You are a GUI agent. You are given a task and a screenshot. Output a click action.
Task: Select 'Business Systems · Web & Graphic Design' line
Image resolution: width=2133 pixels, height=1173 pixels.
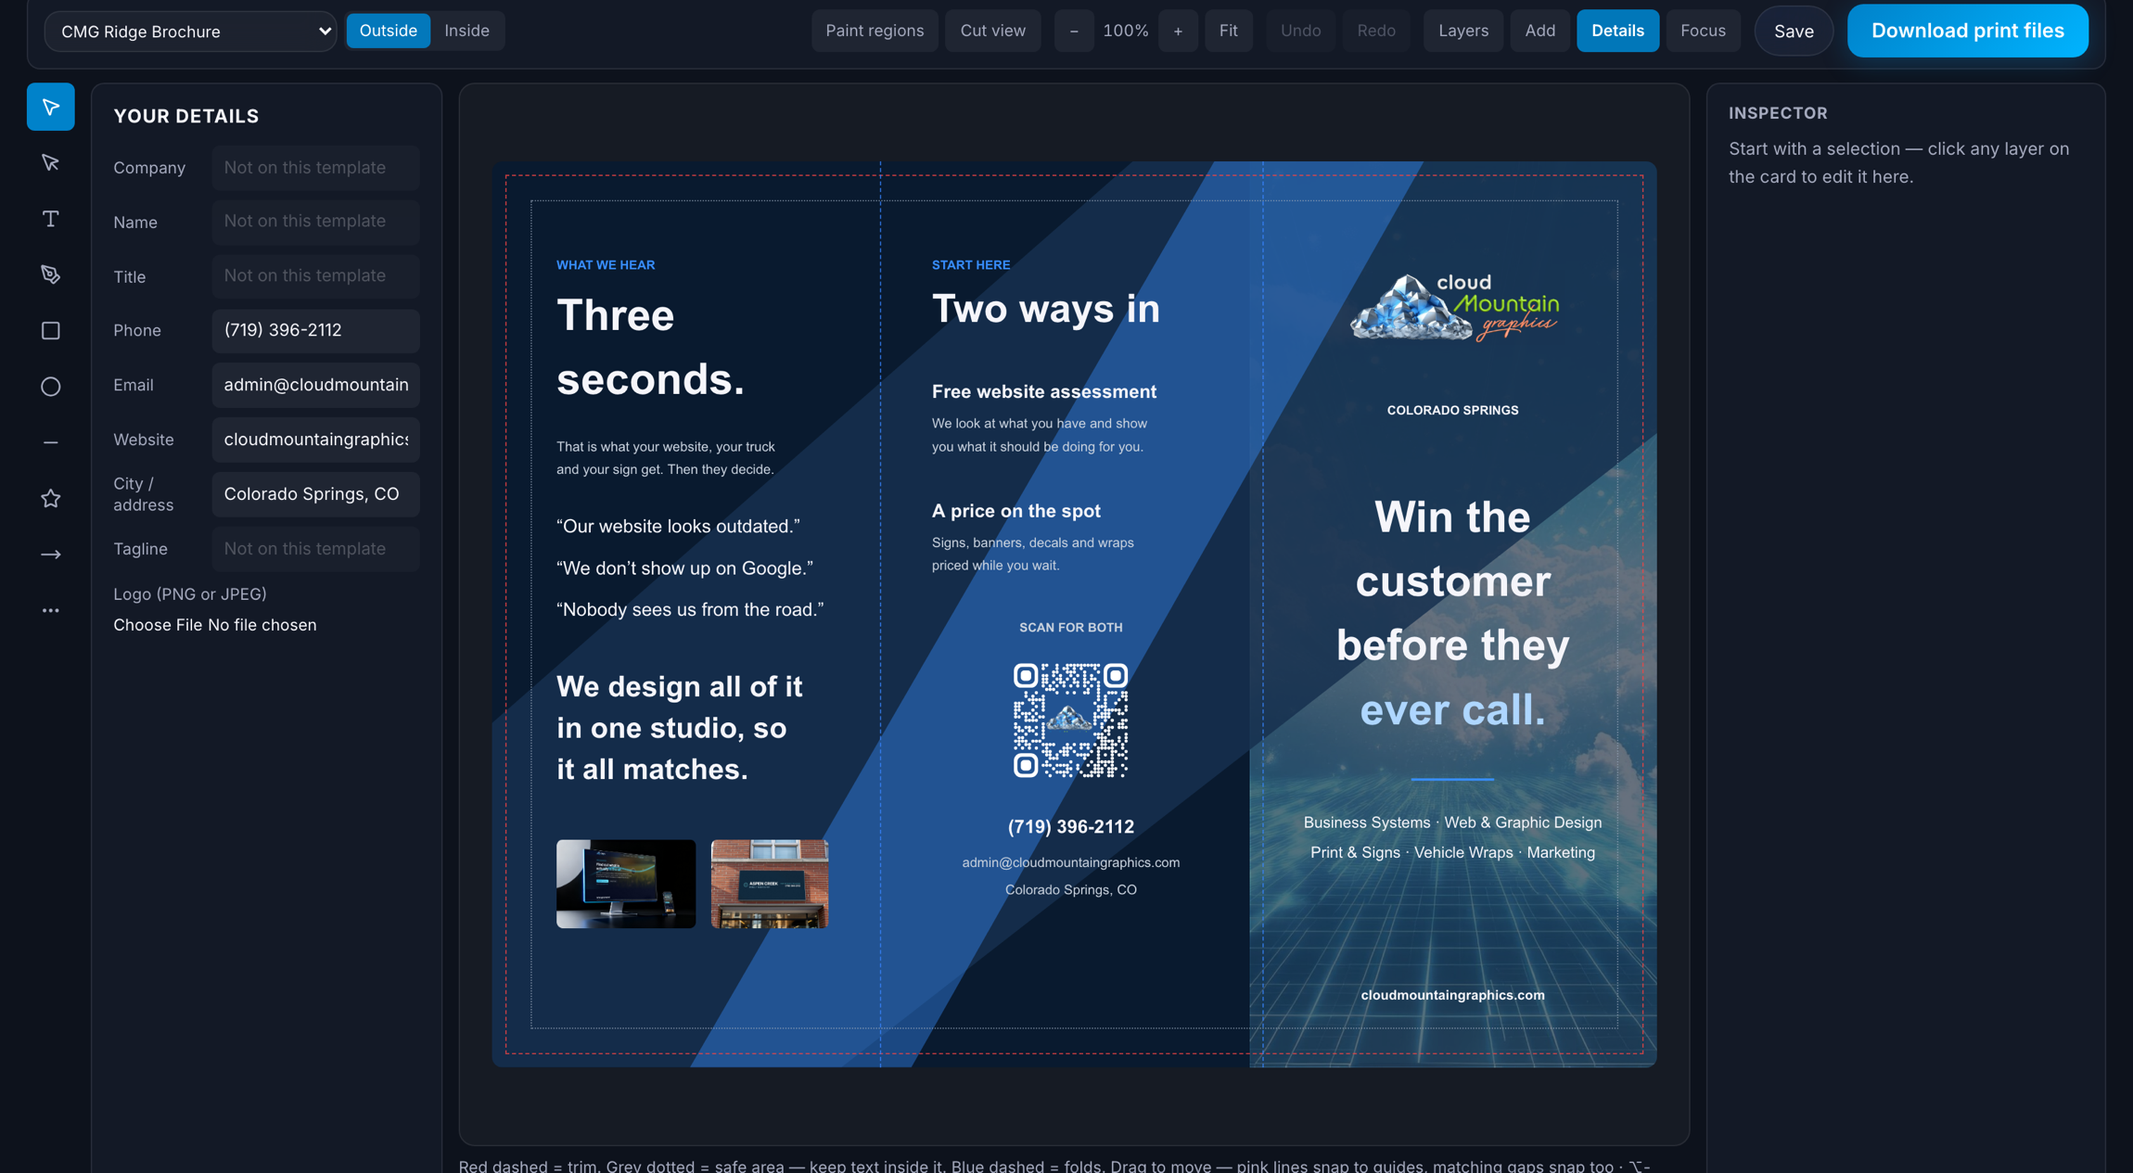pyautogui.click(x=1452, y=822)
